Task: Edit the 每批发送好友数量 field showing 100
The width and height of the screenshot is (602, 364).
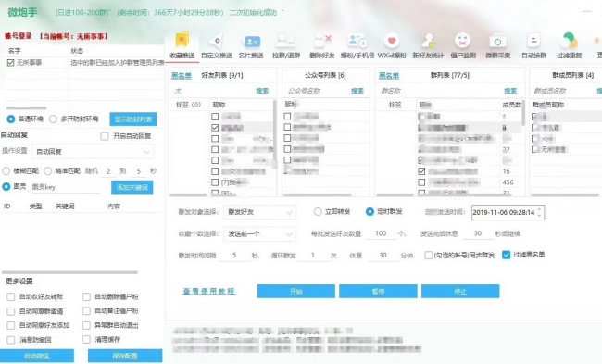Action: point(381,233)
